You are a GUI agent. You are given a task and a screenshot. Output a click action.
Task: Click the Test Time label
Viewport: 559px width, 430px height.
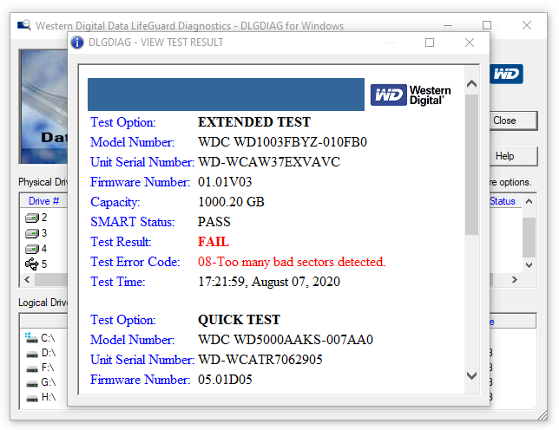(118, 282)
